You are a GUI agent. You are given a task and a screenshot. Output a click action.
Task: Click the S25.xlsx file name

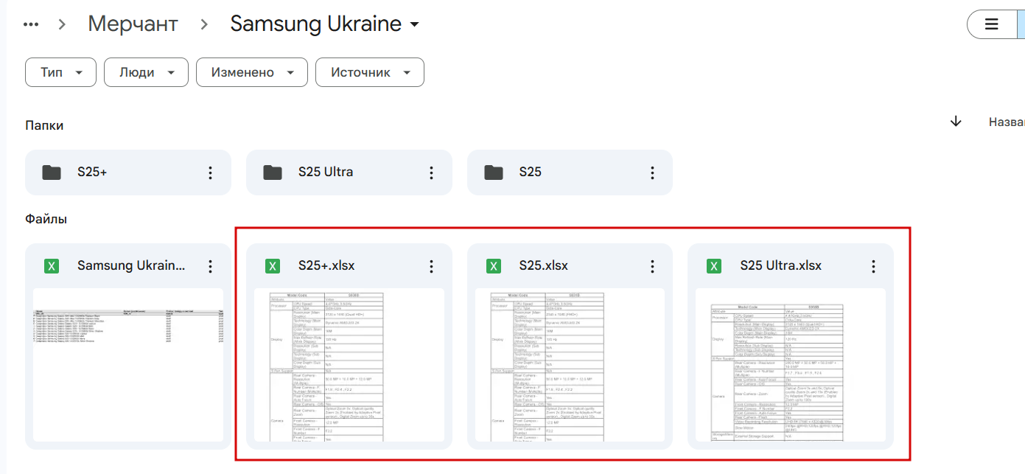coord(544,266)
